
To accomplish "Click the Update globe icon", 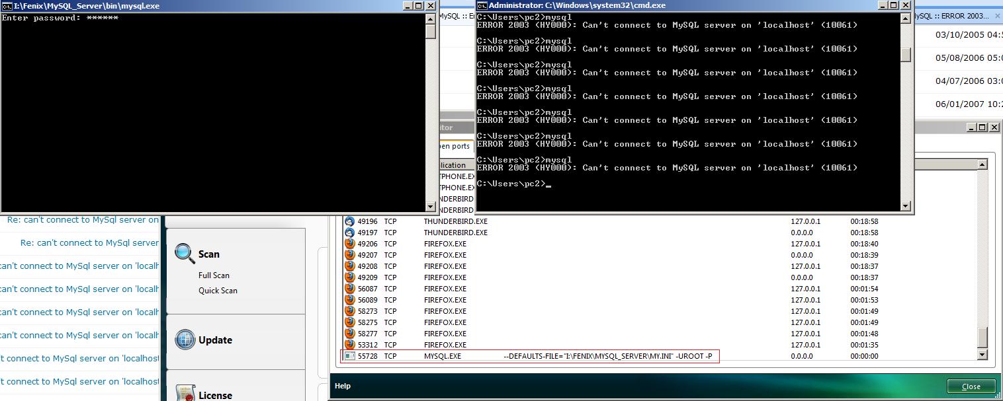I will 185,340.
